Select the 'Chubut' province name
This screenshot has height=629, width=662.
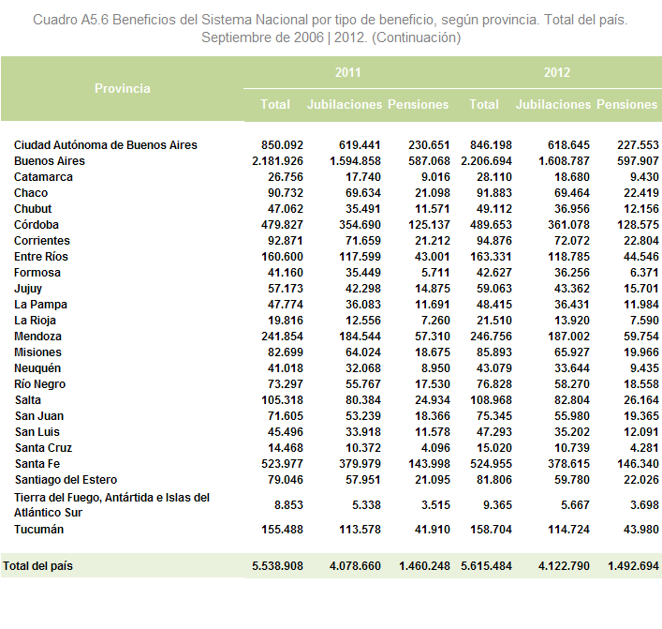coord(33,209)
